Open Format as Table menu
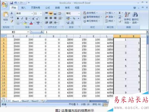Image resolution: width=149 pixels, height=112 pixels. (x=92, y=17)
